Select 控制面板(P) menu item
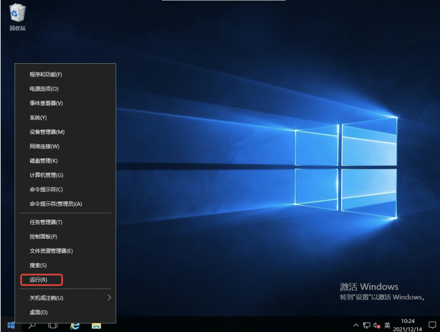 pyautogui.click(x=65, y=237)
